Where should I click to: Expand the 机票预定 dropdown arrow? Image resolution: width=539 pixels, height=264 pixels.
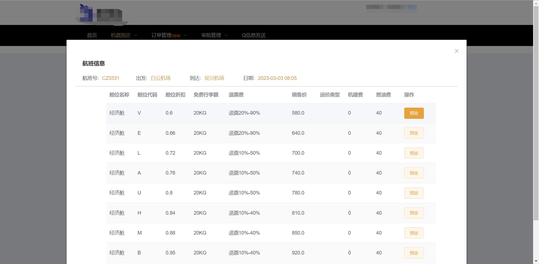tap(136, 35)
